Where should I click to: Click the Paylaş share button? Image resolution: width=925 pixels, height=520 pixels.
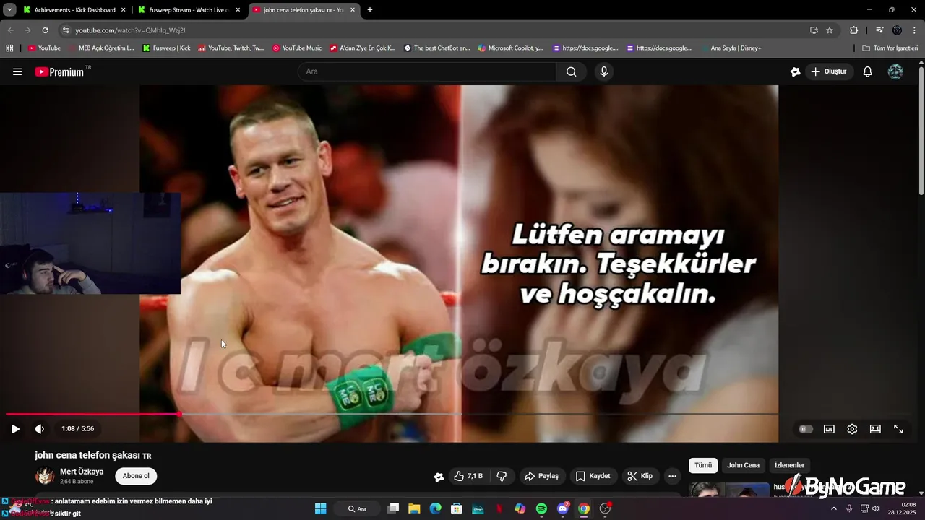tap(542, 476)
